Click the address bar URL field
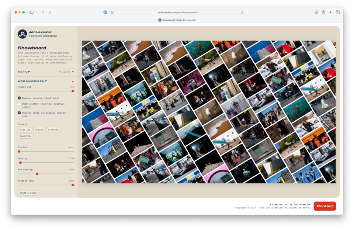 (x=177, y=13)
